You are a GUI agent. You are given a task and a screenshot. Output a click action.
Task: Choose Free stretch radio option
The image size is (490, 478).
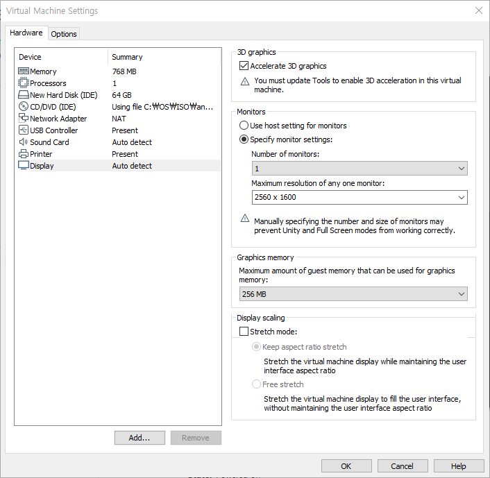click(x=256, y=384)
